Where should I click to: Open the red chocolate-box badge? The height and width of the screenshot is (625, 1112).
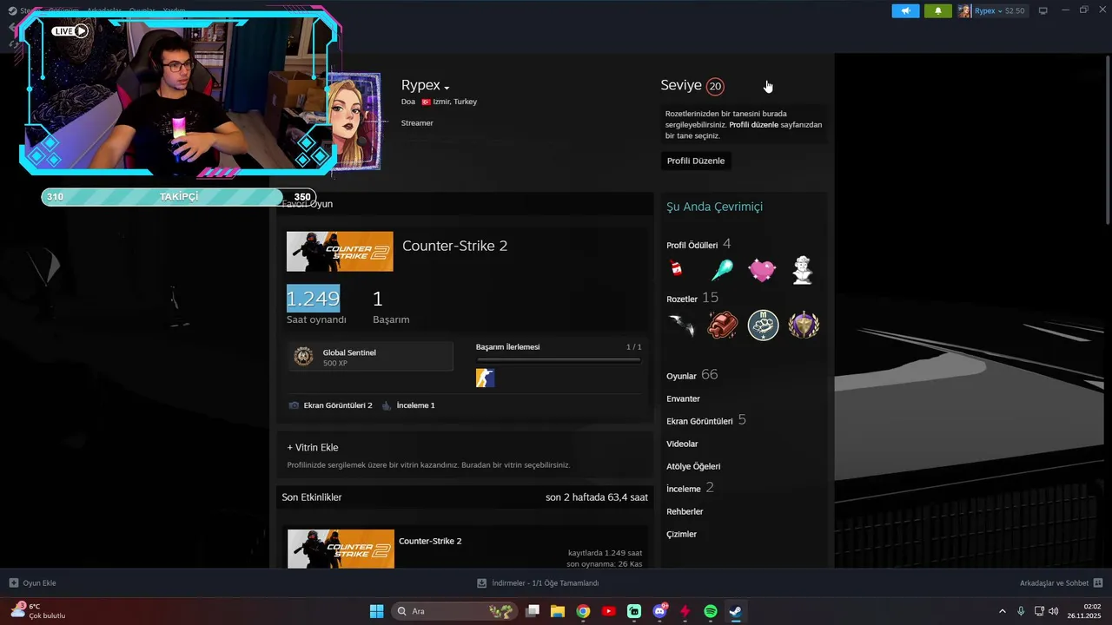click(722, 326)
